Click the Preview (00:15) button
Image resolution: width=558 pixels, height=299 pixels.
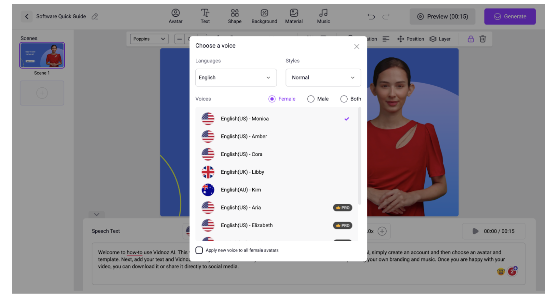[x=443, y=16]
